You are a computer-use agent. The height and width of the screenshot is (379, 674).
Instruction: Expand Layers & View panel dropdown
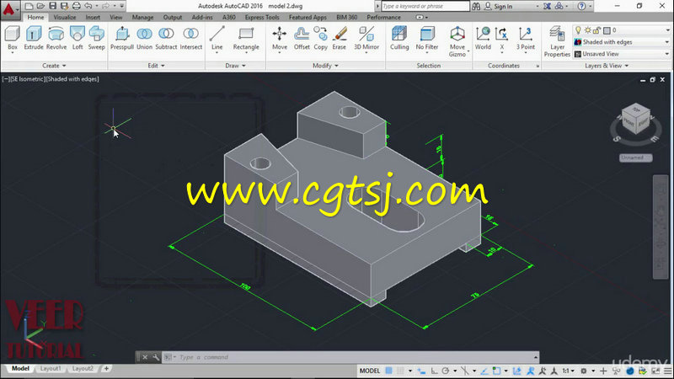click(x=607, y=66)
